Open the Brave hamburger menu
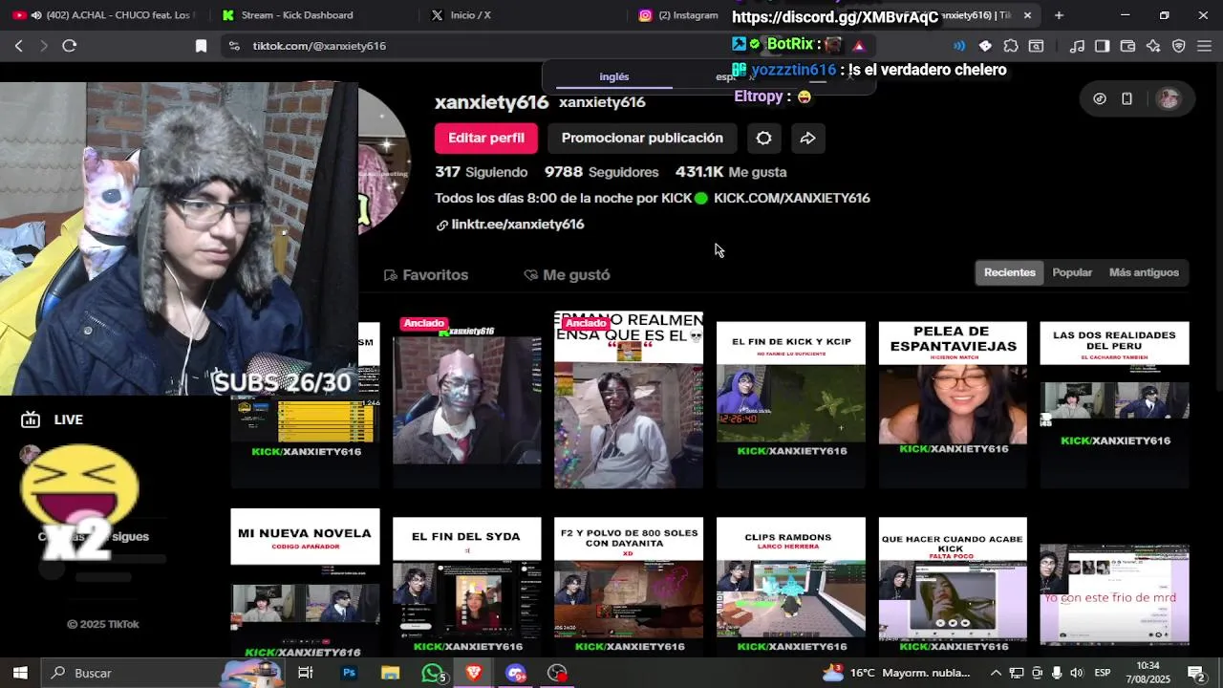This screenshot has width=1223, height=688. (x=1204, y=46)
